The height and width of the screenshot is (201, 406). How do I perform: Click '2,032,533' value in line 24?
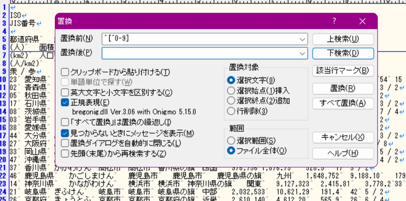(x=248, y=192)
